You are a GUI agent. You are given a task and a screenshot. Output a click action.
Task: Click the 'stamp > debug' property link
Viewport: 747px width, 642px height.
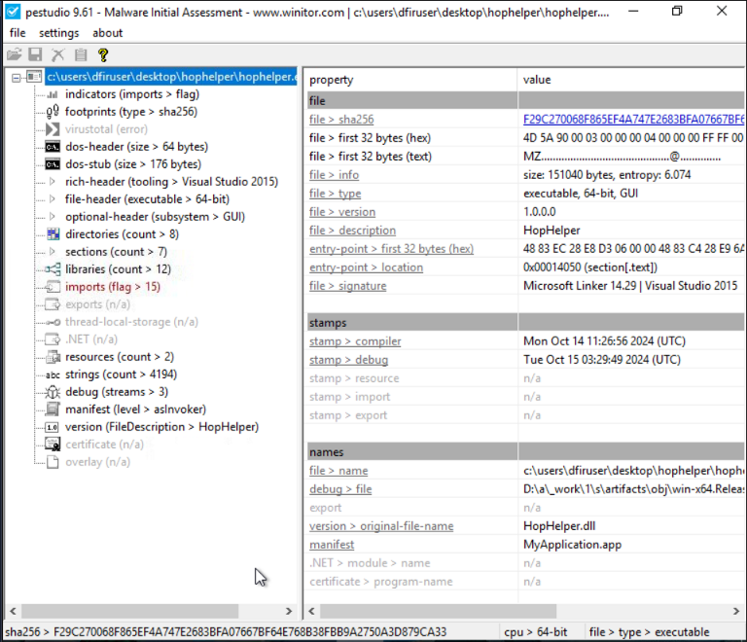pyautogui.click(x=349, y=360)
